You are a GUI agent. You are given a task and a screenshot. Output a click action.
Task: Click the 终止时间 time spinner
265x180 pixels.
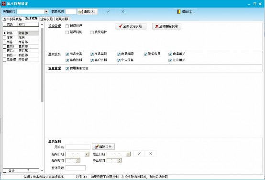(x=120, y=160)
